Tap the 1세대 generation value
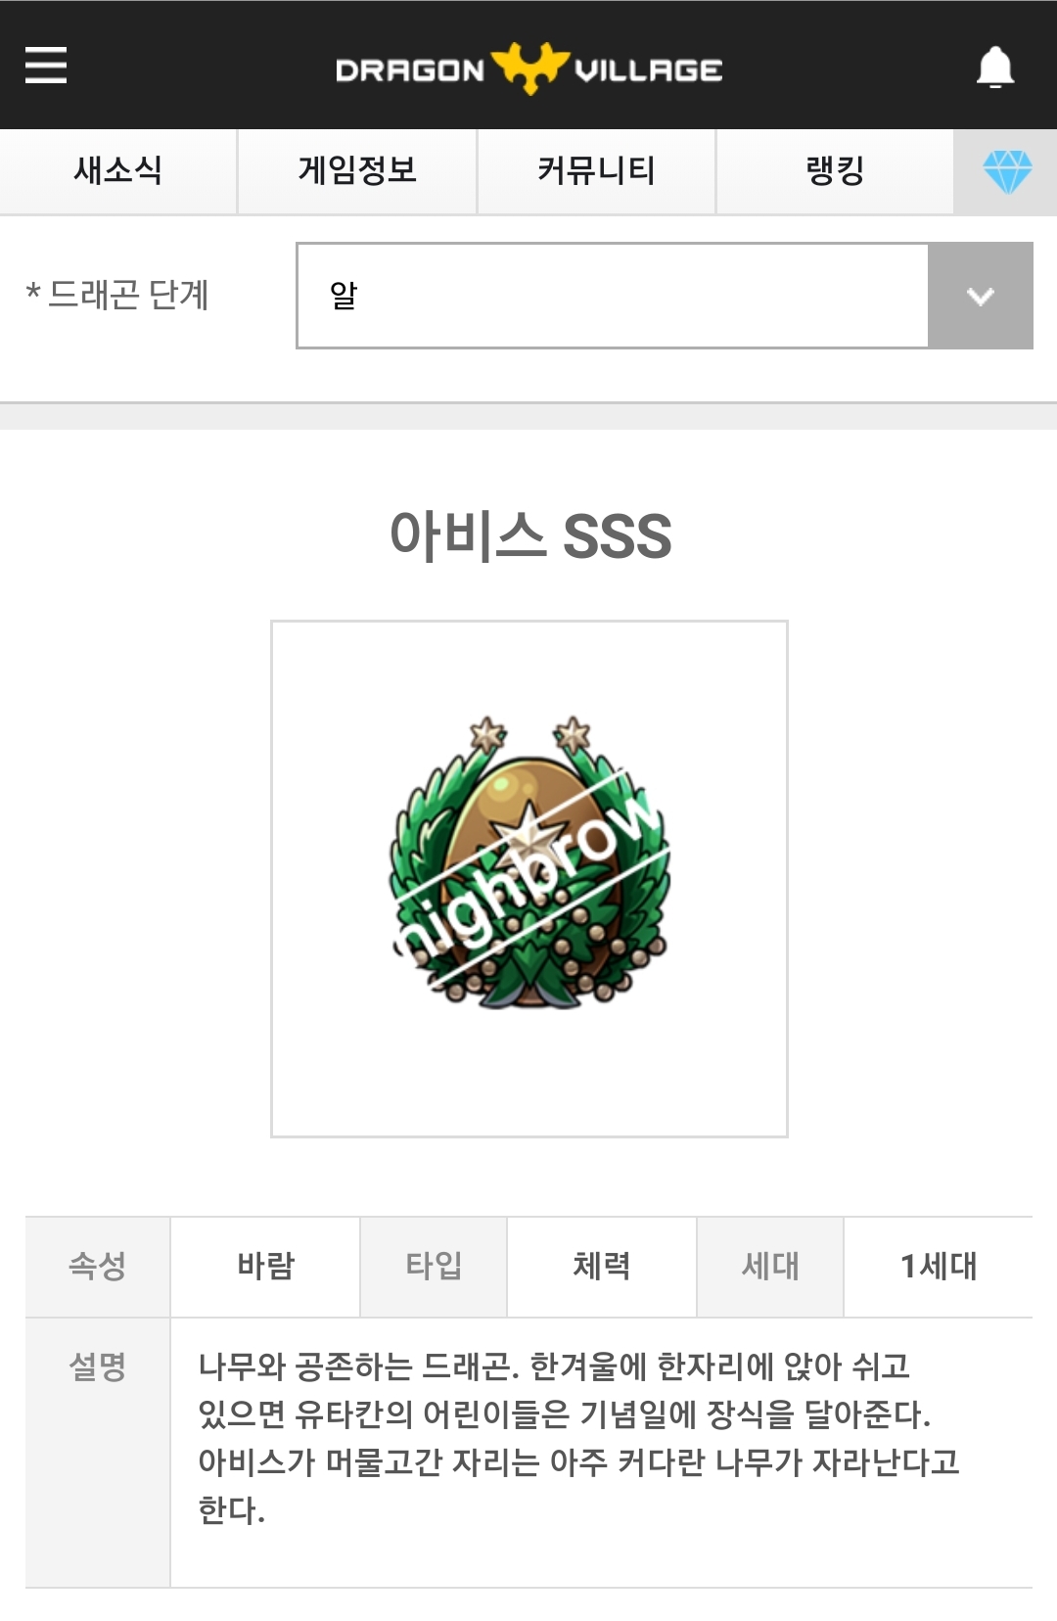 click(x=938, y=1266)
